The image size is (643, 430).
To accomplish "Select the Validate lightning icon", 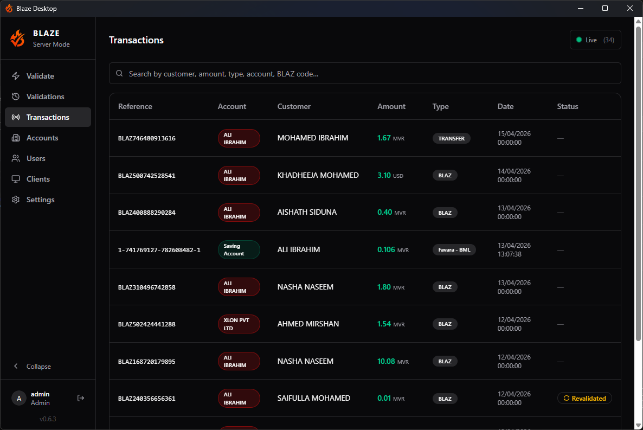I will tap(16, 76).
